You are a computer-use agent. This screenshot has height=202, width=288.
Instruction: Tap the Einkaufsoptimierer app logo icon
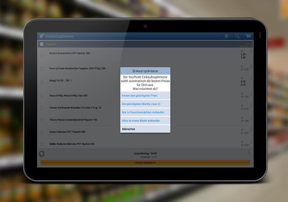(42, 36)
